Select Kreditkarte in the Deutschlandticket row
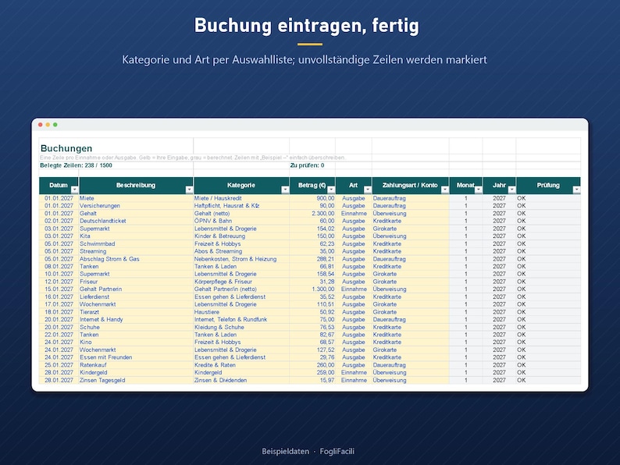Image resolution: width=620 pixels, height=465 pixels. (x=411, y=221)
